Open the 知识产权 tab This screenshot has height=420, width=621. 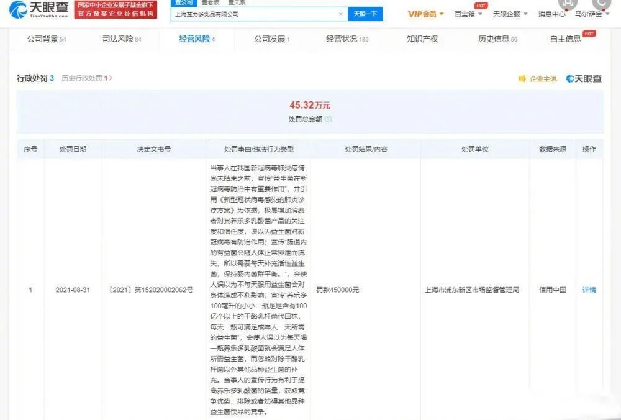(422, 39)
